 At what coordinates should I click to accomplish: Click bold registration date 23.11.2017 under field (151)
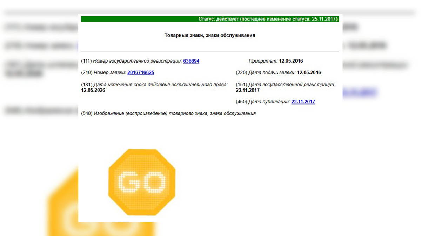click(248, 90)
